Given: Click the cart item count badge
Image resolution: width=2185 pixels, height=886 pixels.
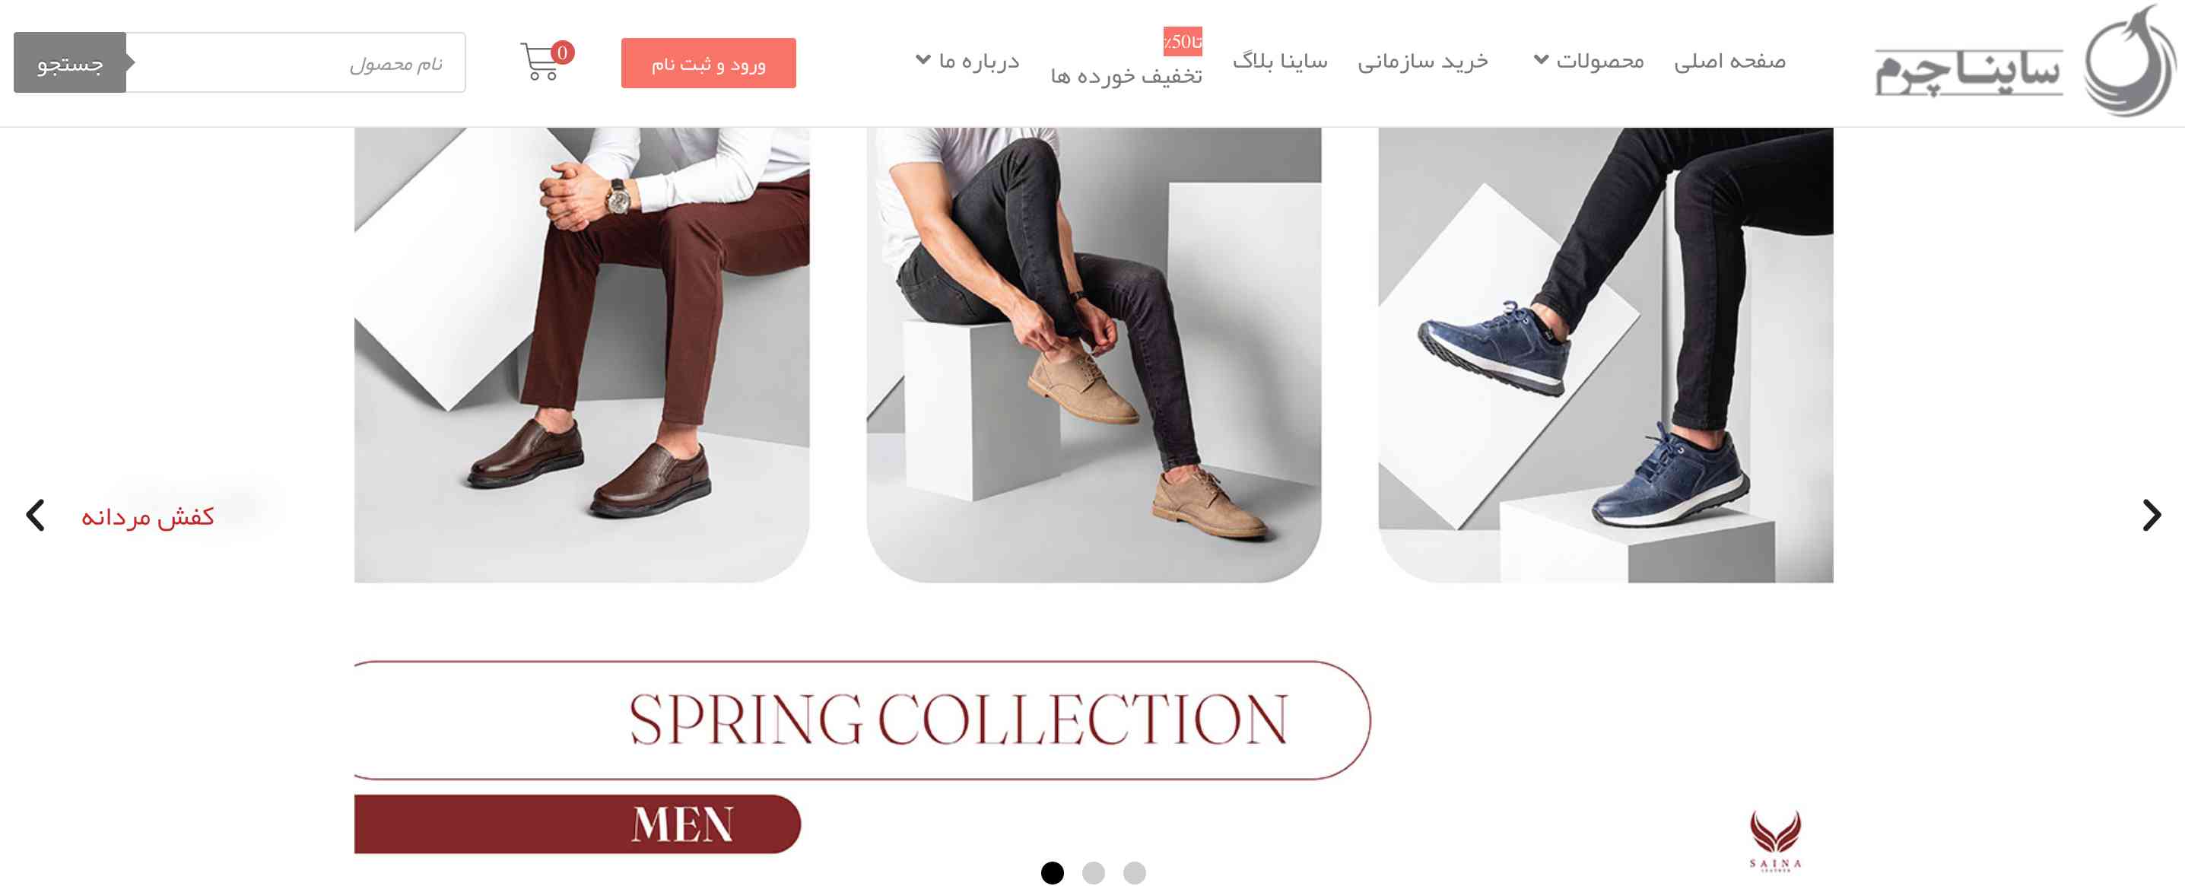Looking at the screenshot, I should [x=562, y=52].
